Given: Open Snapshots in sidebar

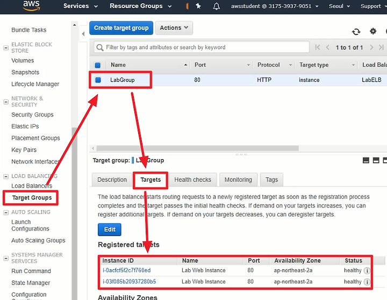Looking at the screenshot, I should click(25, 73).
